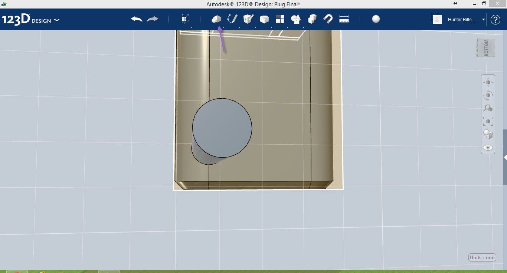Viewport: 507px width, 273px height.
Task: Activate the Pan navigation tool
Action: pyautogui.click(x=488, y=82)
